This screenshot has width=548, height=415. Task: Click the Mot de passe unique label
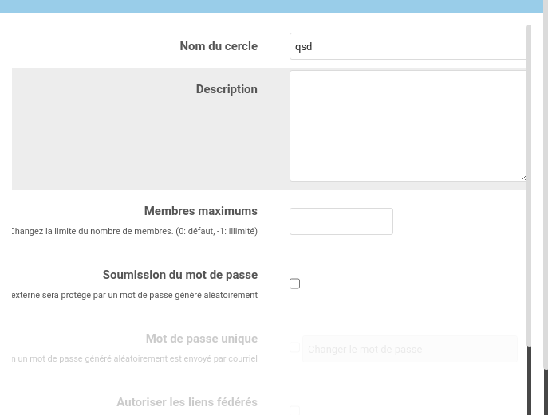pyautogui.click(x=202, y=339)
